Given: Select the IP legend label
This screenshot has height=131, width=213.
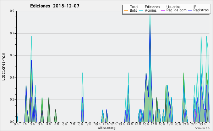Looking at the screenshot, I should click(x=195, y=7).
